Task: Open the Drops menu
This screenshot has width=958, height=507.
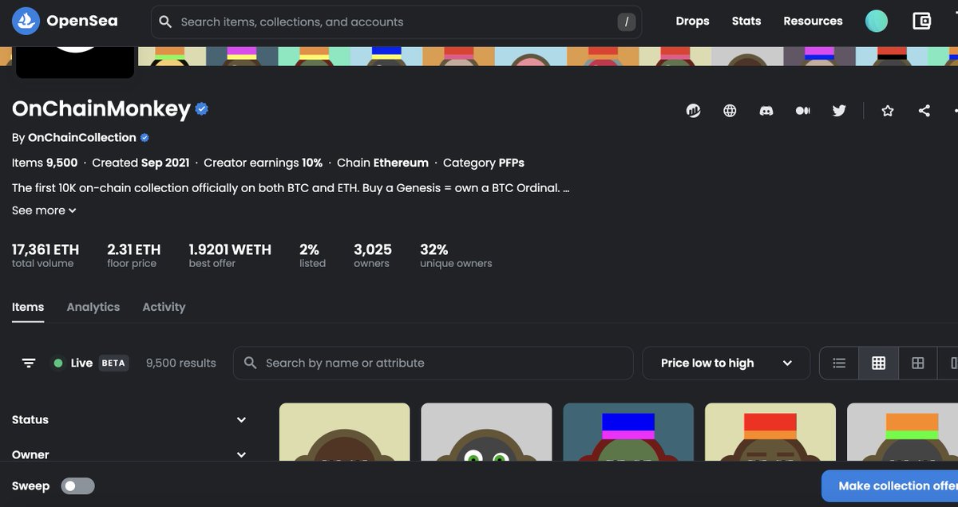Action: tap(692, 22)
